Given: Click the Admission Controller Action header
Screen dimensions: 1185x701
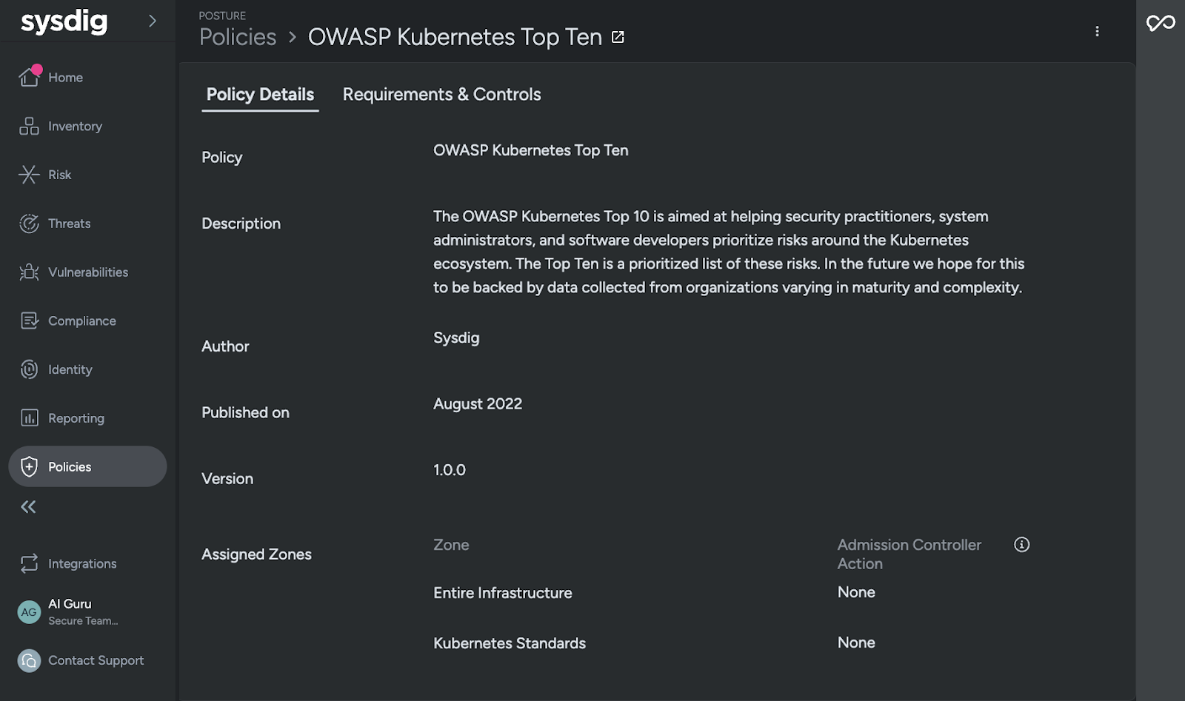Looking at the screenshot, I should click(909, 554).
